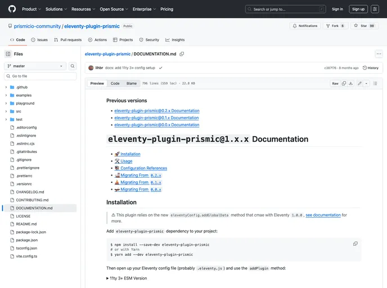Open the GitHub home logo
The height and width of the screenshot is (288, 387).
pyautogui.click(x=12, y=9)
